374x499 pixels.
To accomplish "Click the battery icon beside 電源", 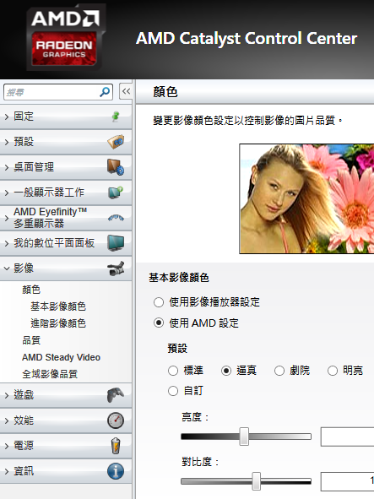I will point(116,446).
